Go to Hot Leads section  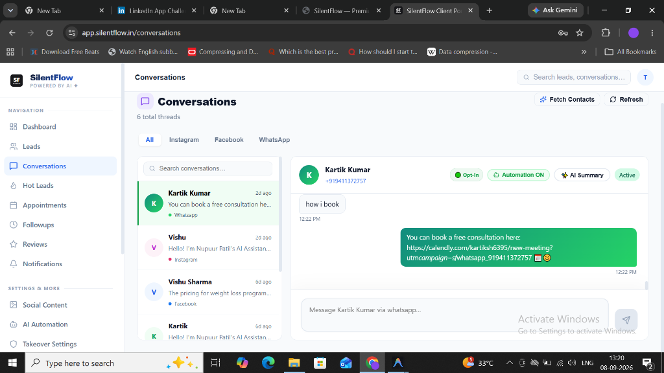click(60, 186)
